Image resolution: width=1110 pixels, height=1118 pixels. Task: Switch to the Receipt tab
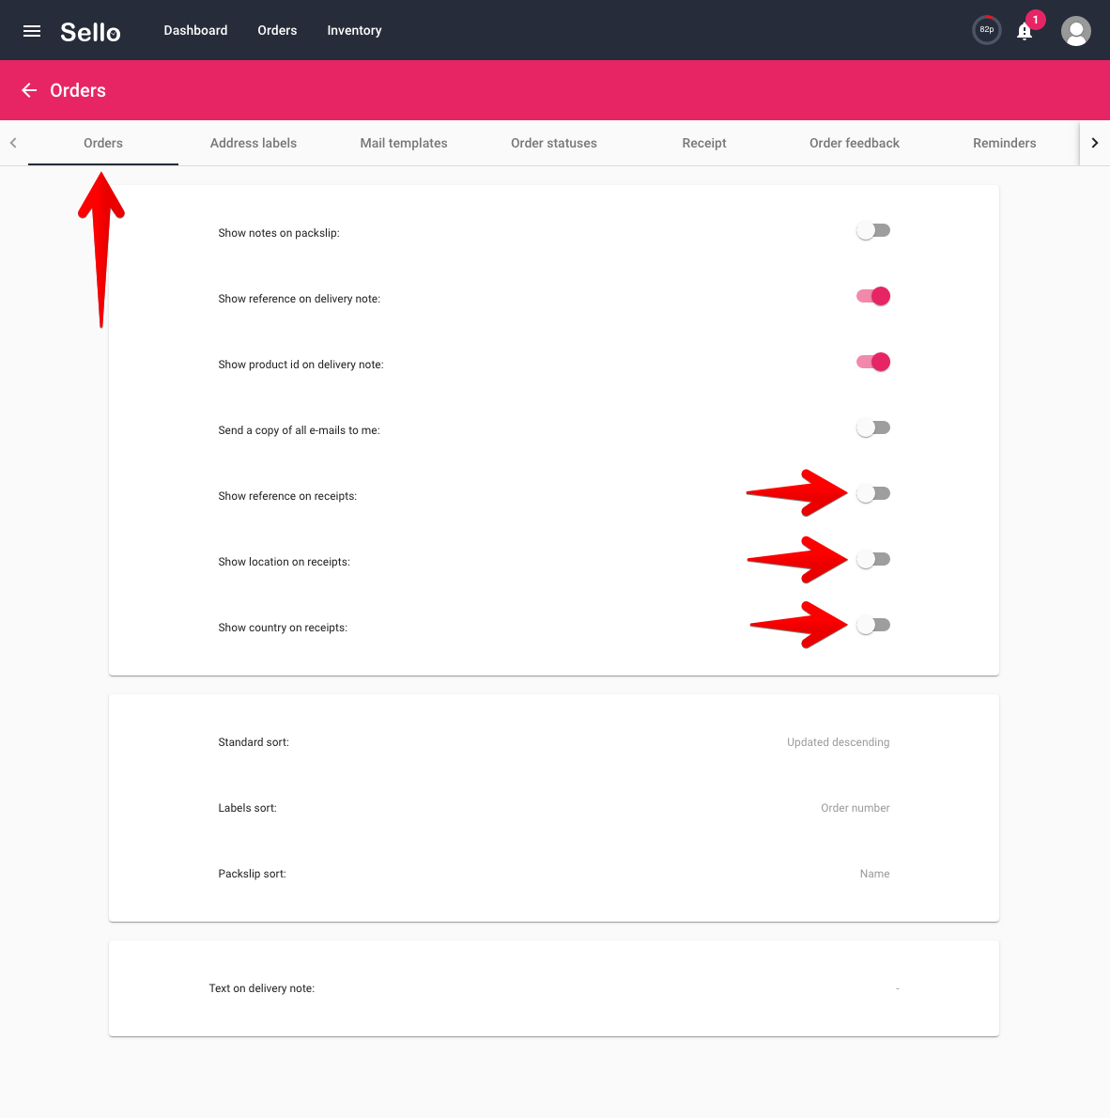tap(704, 143)
